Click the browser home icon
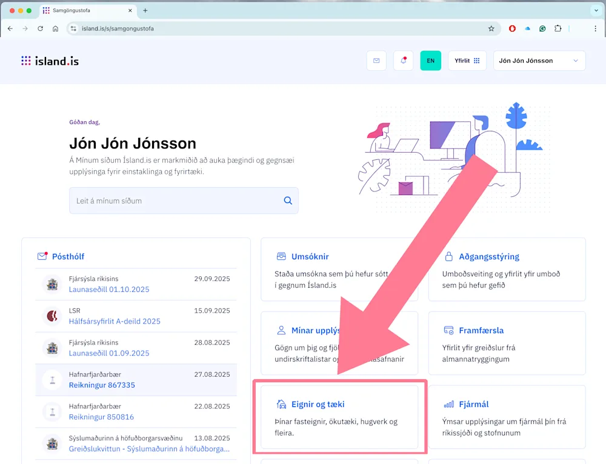 pyautogui.click(x=55, y=28)
